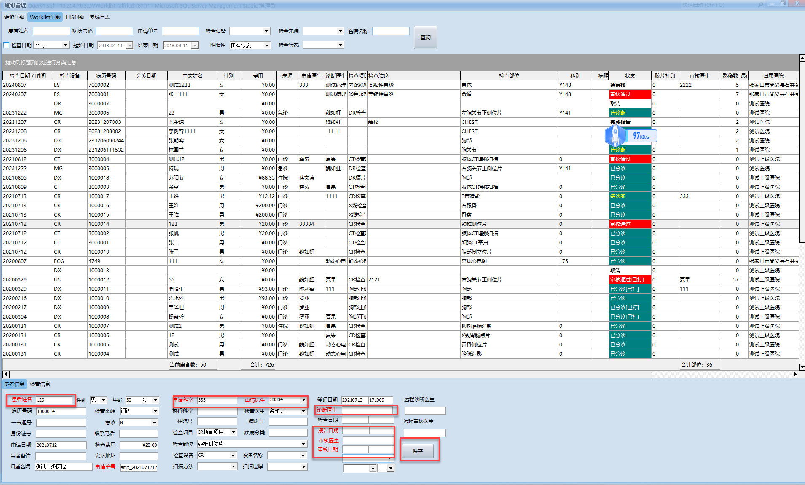Click the 查询 search button
Viewport: 805px width, 485px height.
tap(425, 38)
